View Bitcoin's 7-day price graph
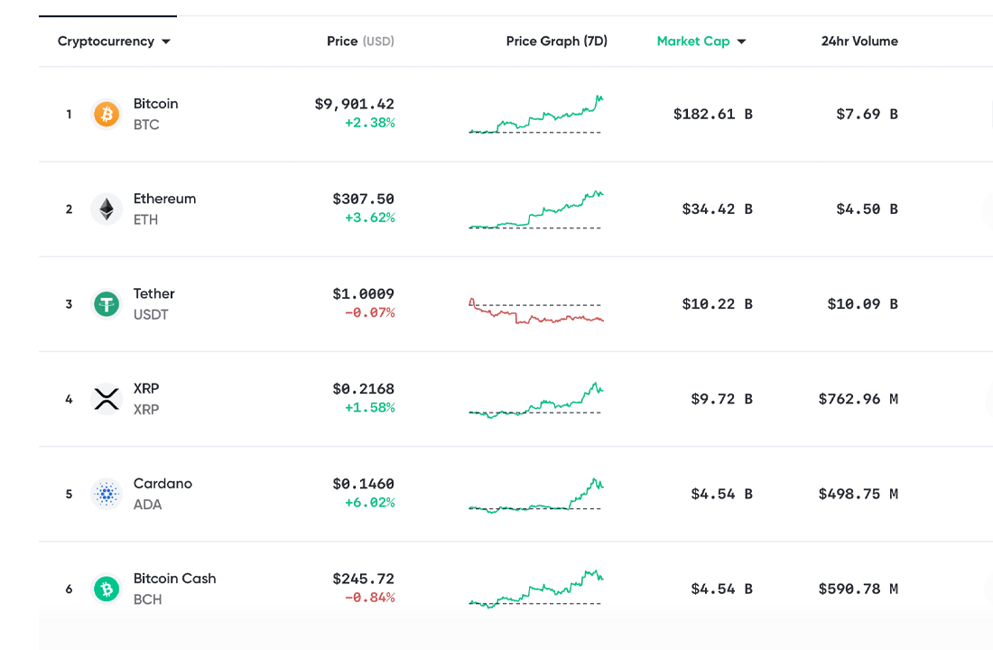Screen dimensions: 993x650 click(536, 116)
